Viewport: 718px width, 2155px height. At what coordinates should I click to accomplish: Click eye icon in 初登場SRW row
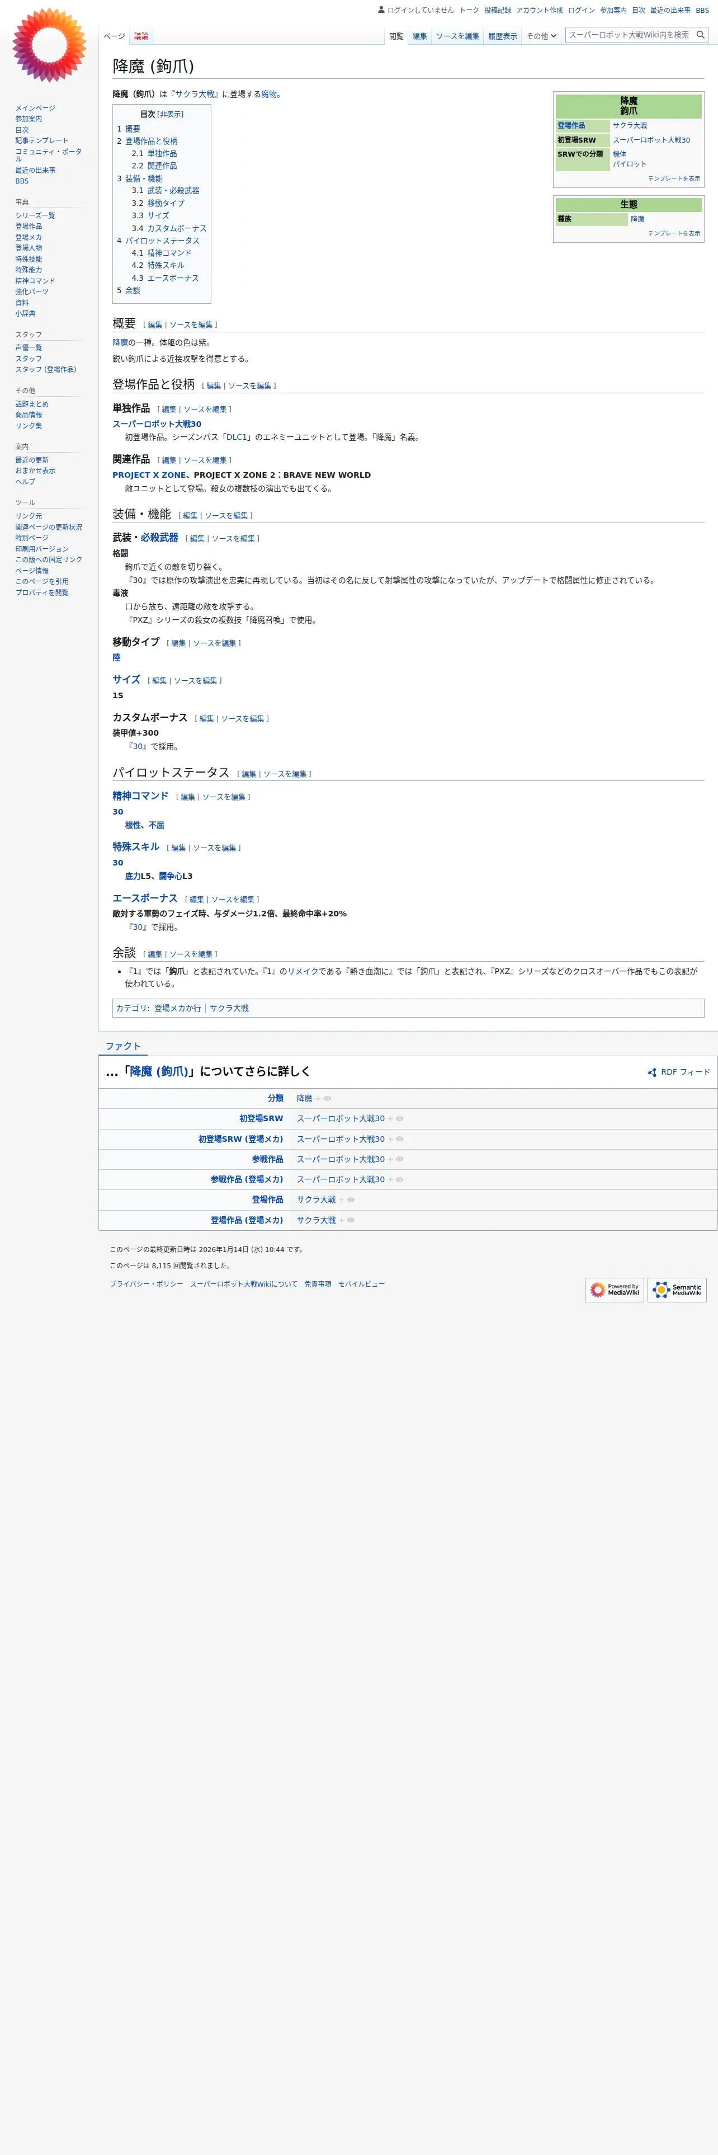coord(399,1118)
